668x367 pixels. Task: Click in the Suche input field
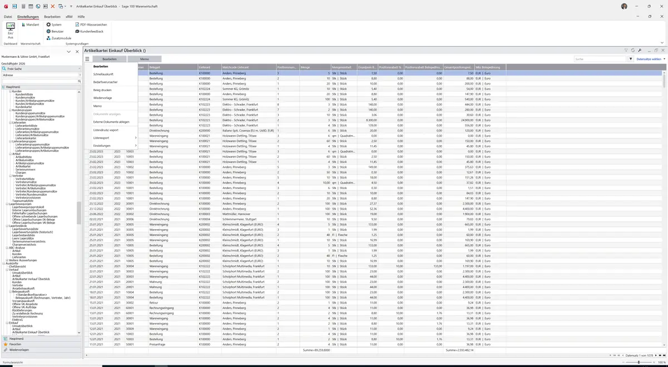600,58
